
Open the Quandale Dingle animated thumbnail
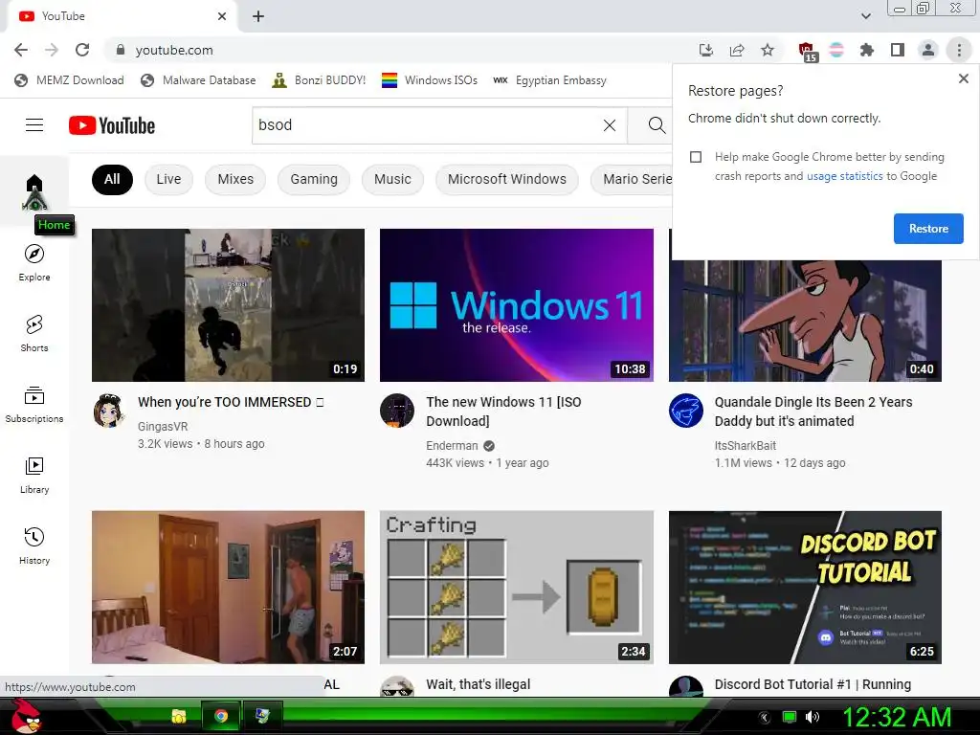(x=805, y=321)
